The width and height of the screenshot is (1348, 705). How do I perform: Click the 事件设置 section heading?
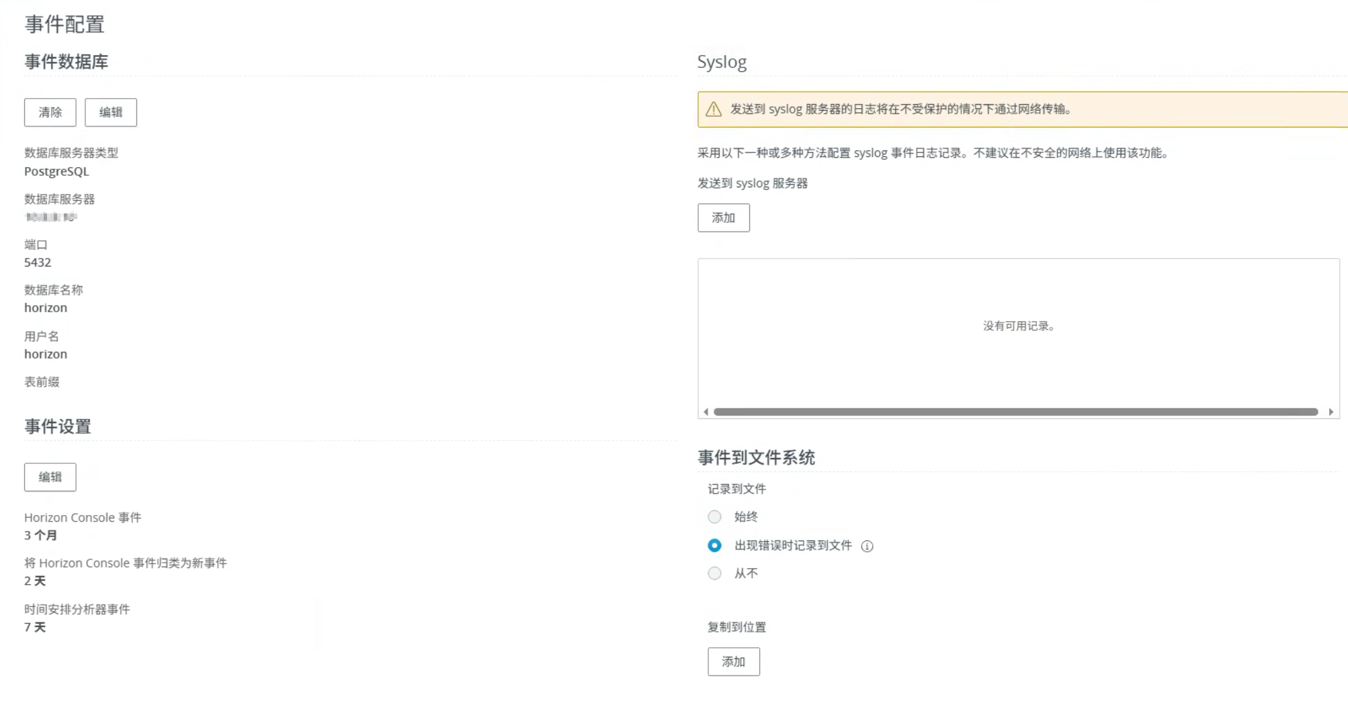pos(58,426)
